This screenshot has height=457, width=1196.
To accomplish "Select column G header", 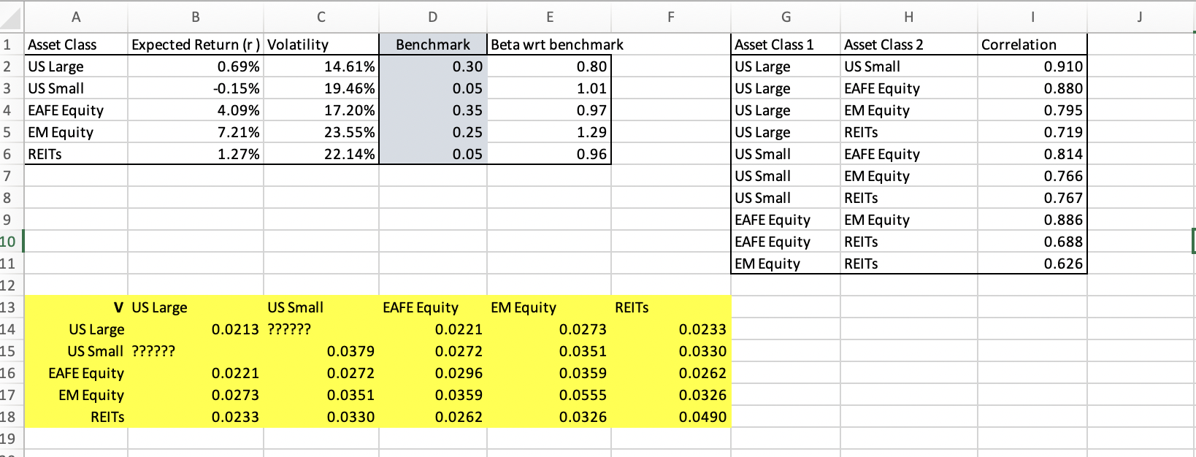I will (x=786, y=17).
